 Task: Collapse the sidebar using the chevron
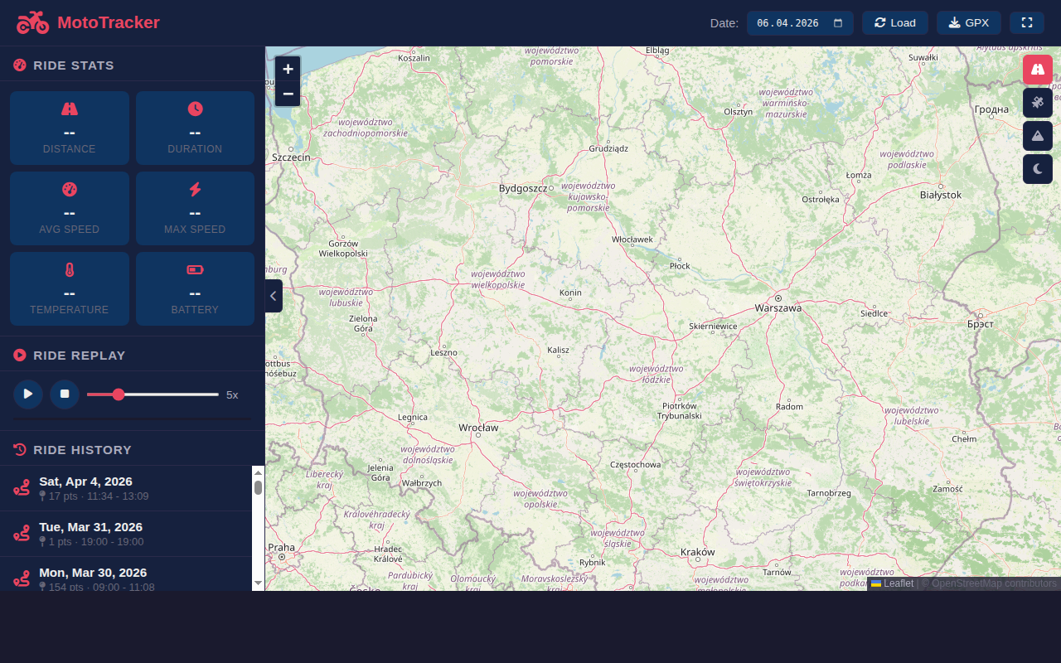(273, 295)
